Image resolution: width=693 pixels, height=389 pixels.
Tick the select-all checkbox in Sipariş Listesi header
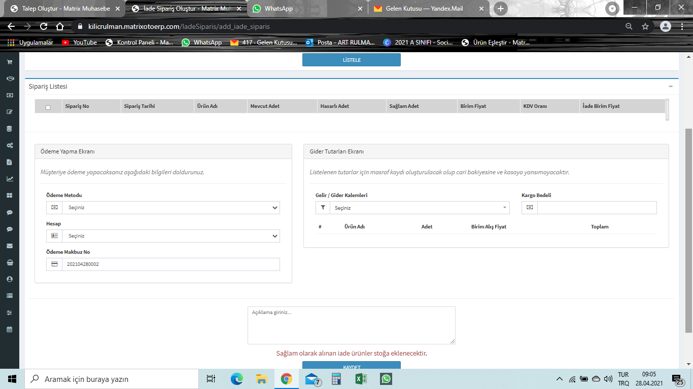48,107
